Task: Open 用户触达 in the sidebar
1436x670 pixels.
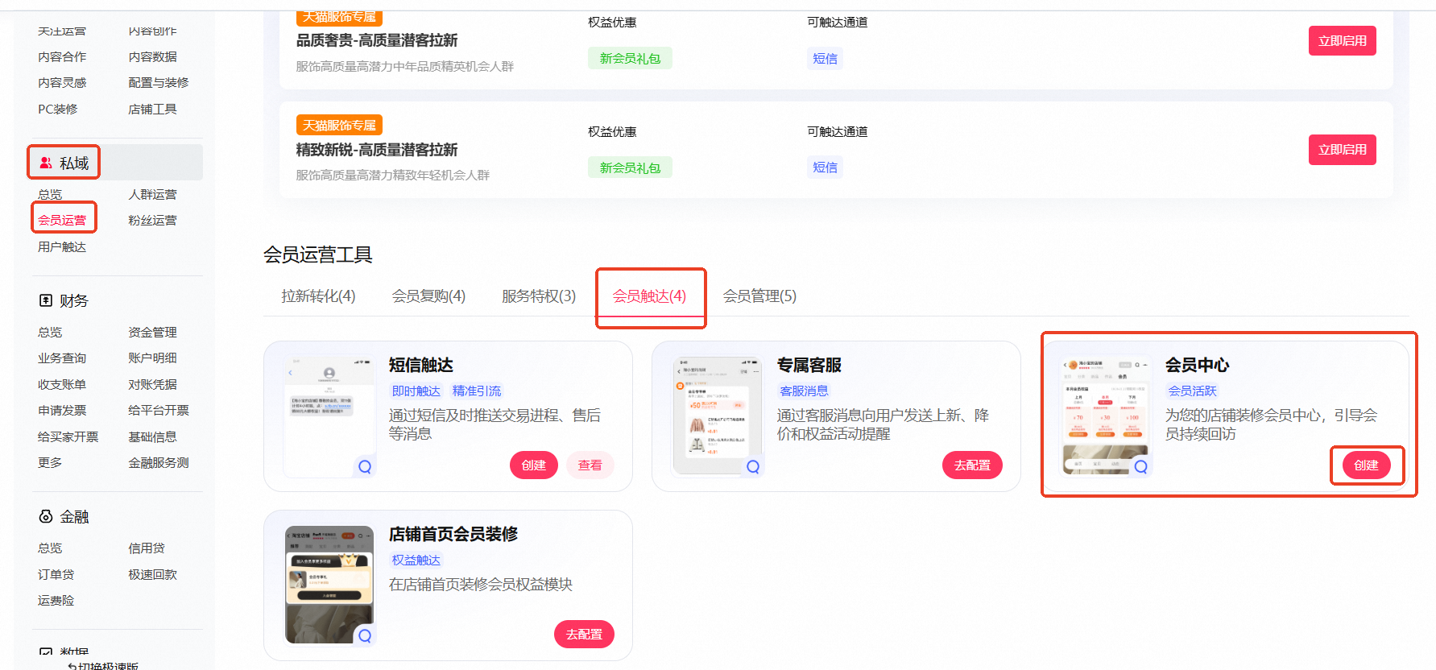Action: 62,246
